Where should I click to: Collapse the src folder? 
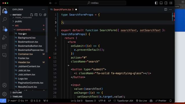[13, 25]
